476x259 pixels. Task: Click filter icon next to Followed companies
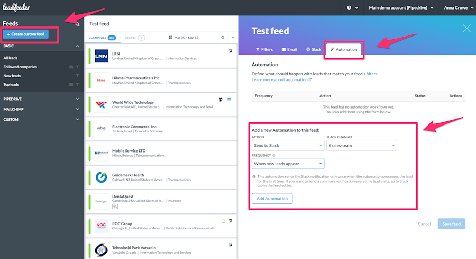(x=77, y=67)
